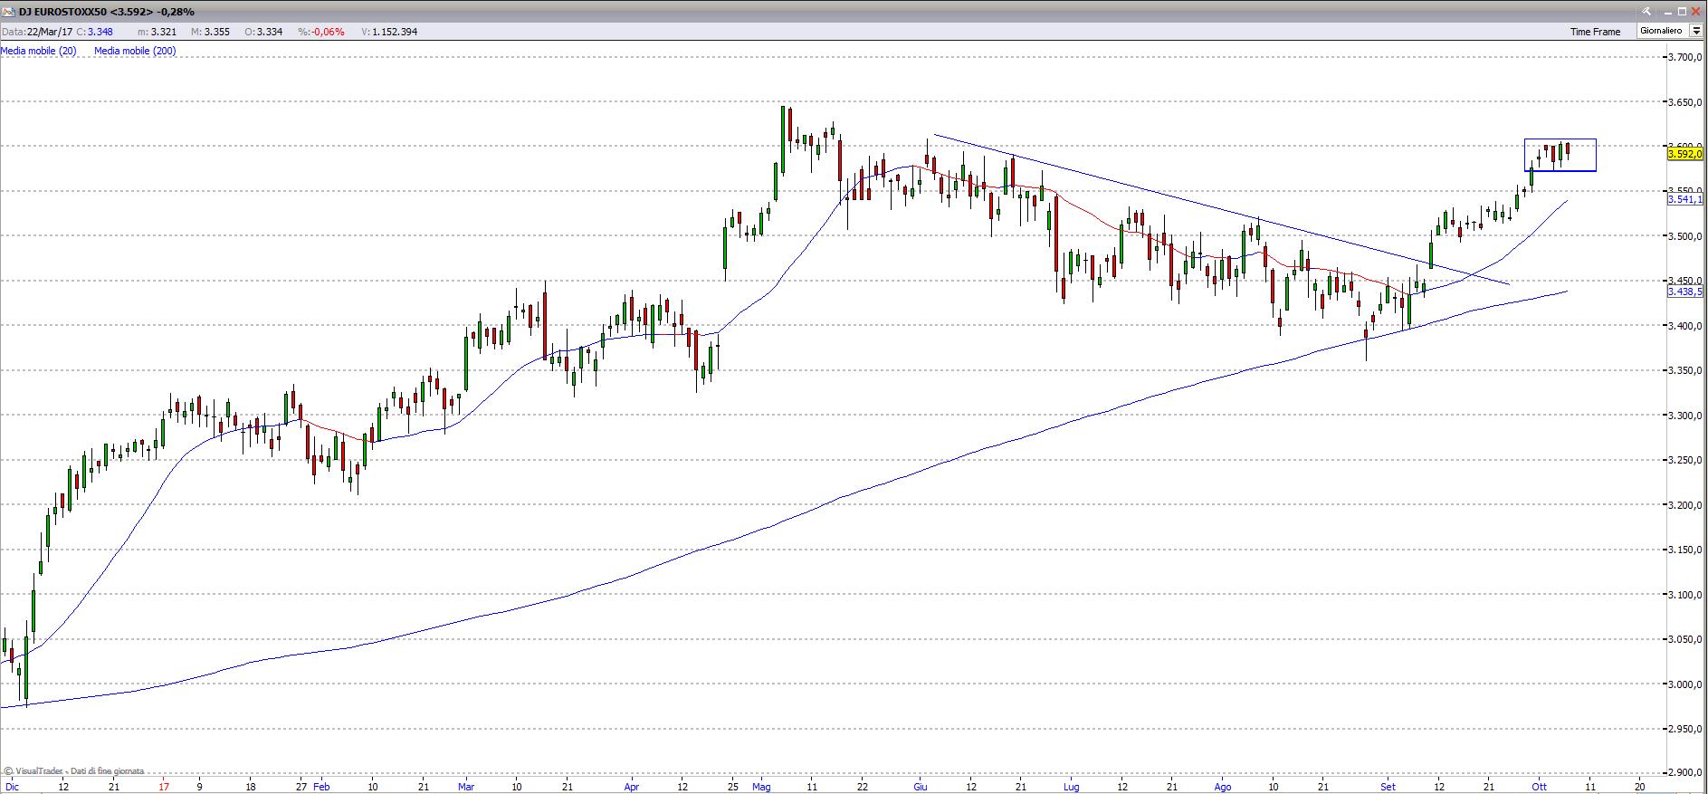Open the Giornaliero time frame dropdown
Viewport: 1708px width, 794px height.
(1696, 31)
